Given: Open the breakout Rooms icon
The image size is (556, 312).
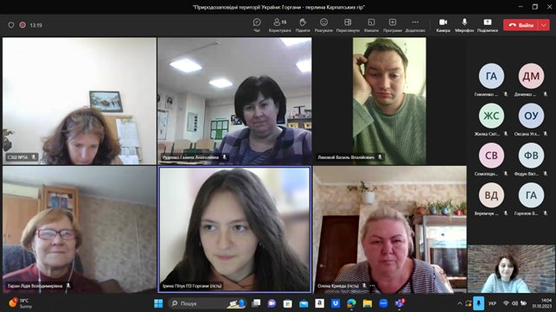Looking at the screenshot, I should pos(371,25).
